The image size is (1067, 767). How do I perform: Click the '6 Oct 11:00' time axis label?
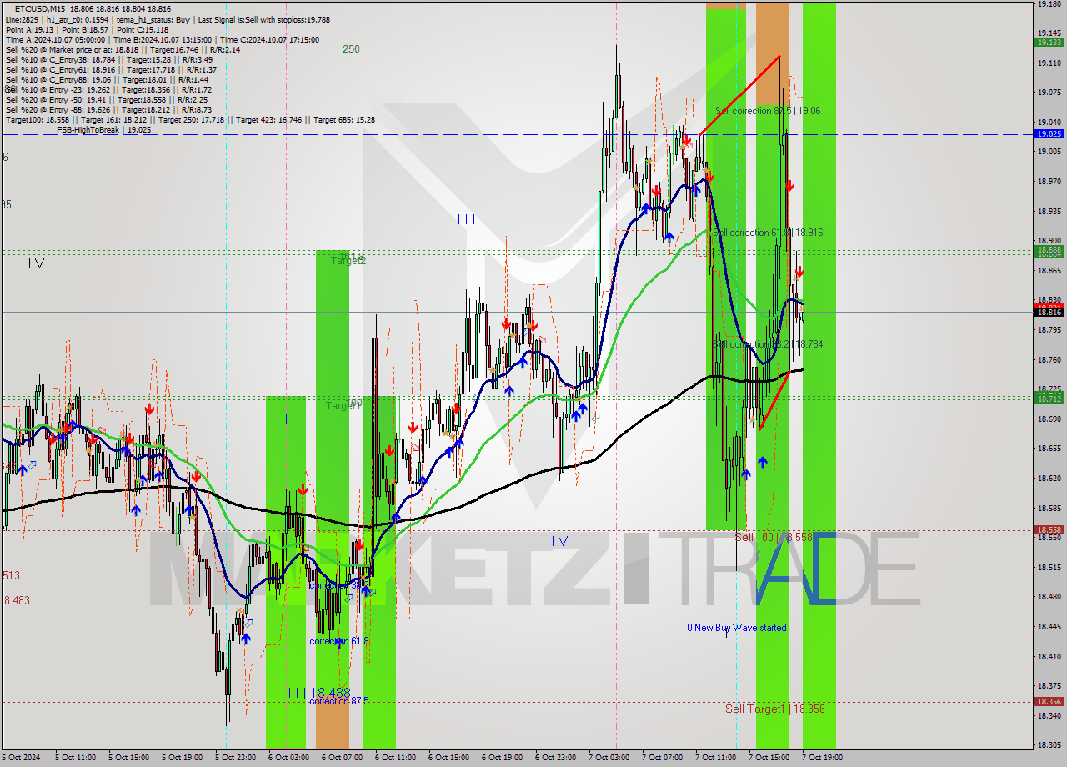395,758
